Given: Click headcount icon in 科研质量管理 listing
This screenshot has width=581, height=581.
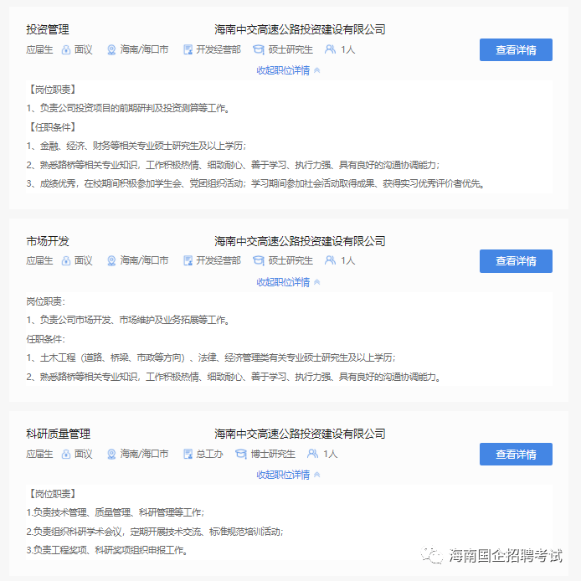Looking at the screenshot, I should click(x=312, y=454).
